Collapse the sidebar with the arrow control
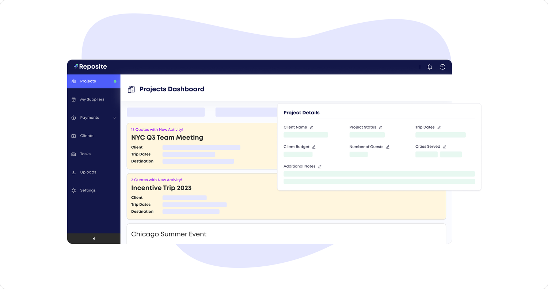This screenshot has height=289, width=548. tap(94, 238)
